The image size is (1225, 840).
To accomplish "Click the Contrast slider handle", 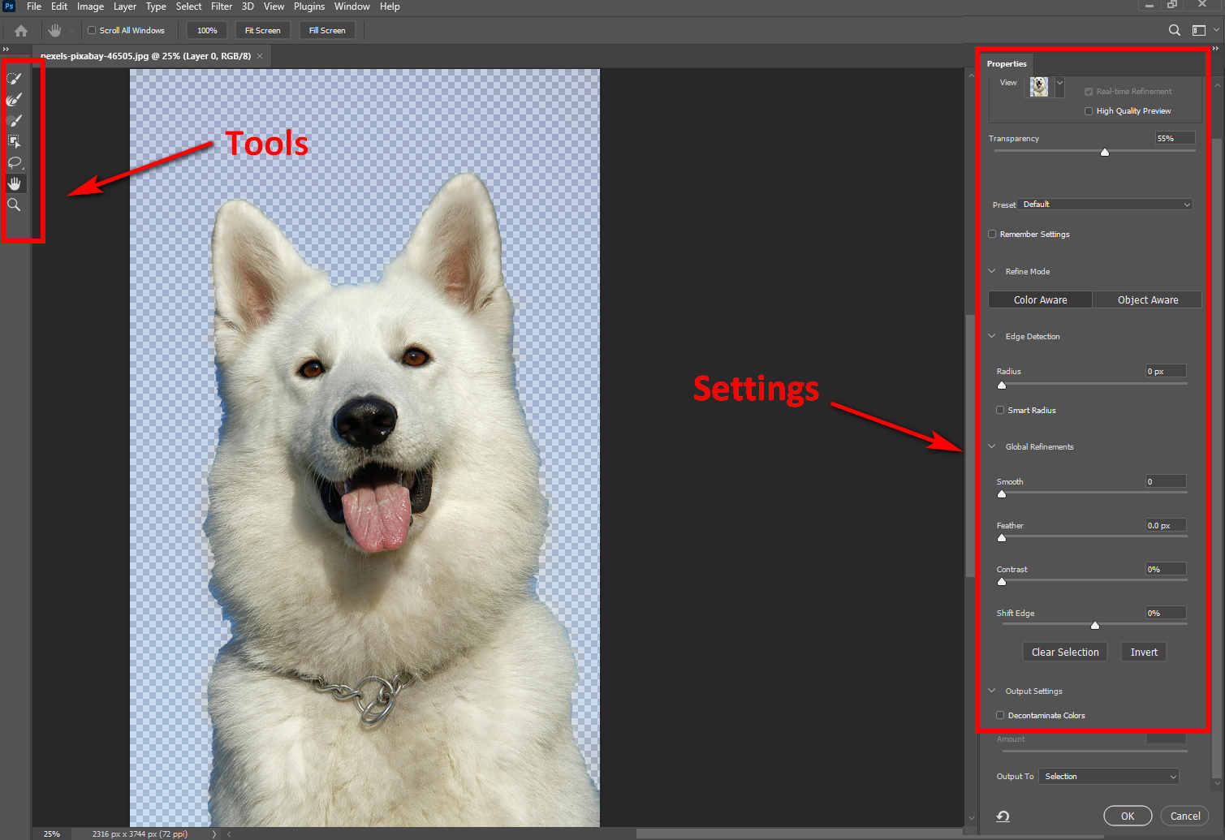I will [x=1002, y=581].
